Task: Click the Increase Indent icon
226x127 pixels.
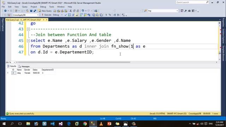Action: point(118,15)
